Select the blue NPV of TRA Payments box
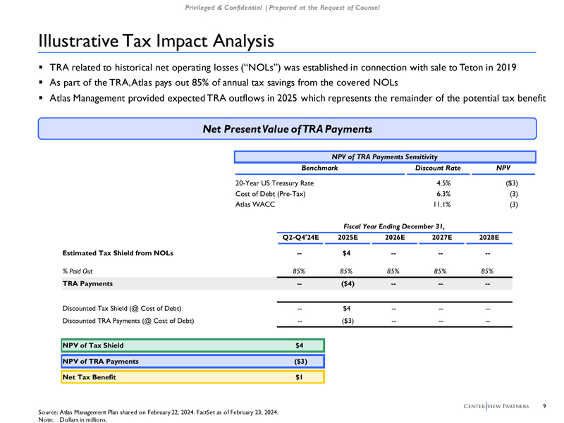Screen dimensions: 564x423 (191, 362)
